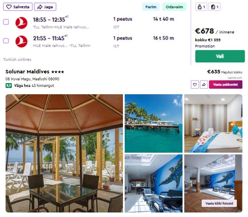Viewport: 248px width, 217px height.
Task: Open the pier and turquoise water photo
Action: coord(153,123)
